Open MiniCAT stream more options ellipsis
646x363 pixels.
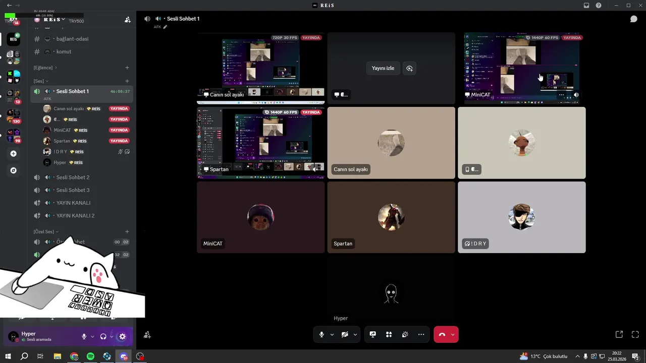click(561, 95)
